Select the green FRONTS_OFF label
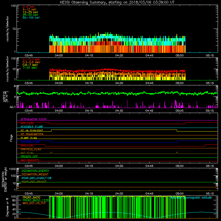Image resolution: width=221 pixels, height=221 pixels. click(29, 156)
